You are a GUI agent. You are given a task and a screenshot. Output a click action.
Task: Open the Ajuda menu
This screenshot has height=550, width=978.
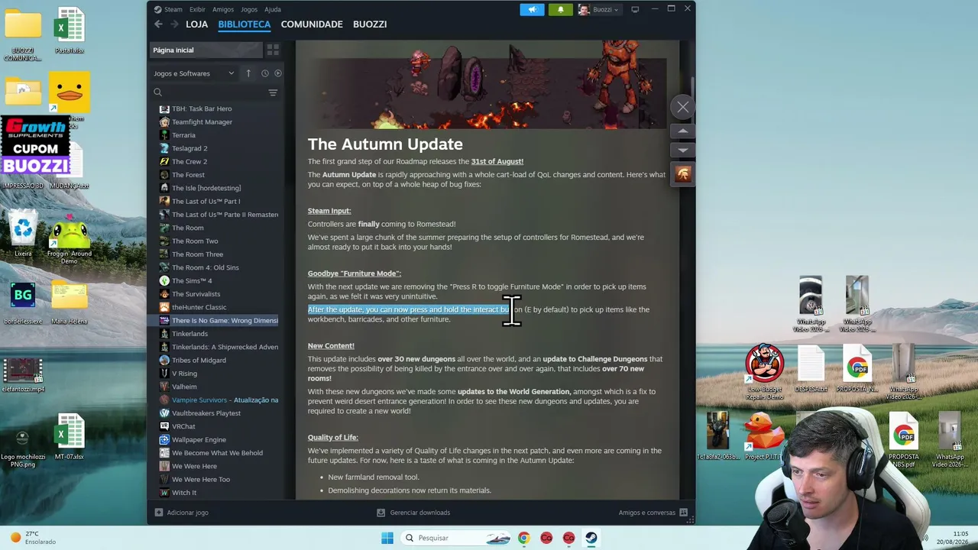(273, 9)
